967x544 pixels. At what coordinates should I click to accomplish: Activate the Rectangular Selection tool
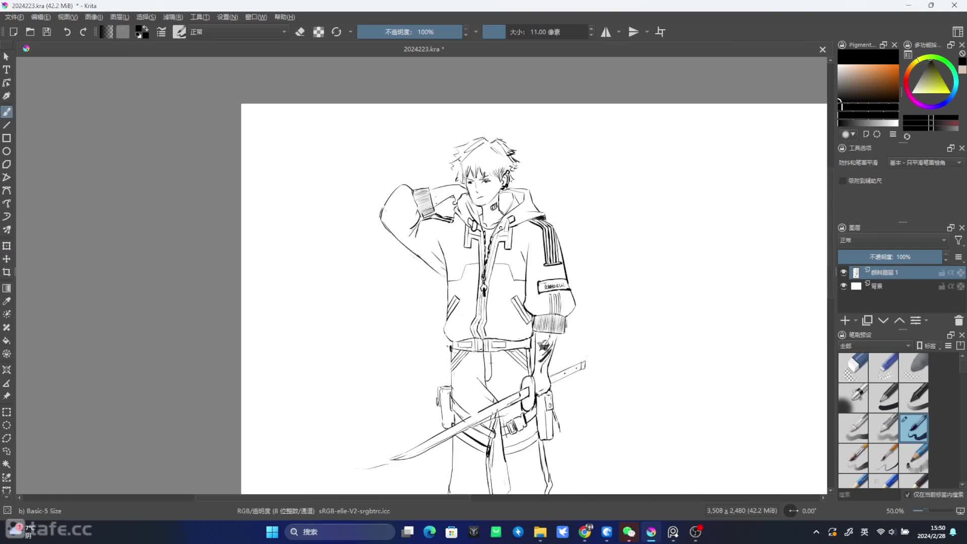click(x=7, y=412)
